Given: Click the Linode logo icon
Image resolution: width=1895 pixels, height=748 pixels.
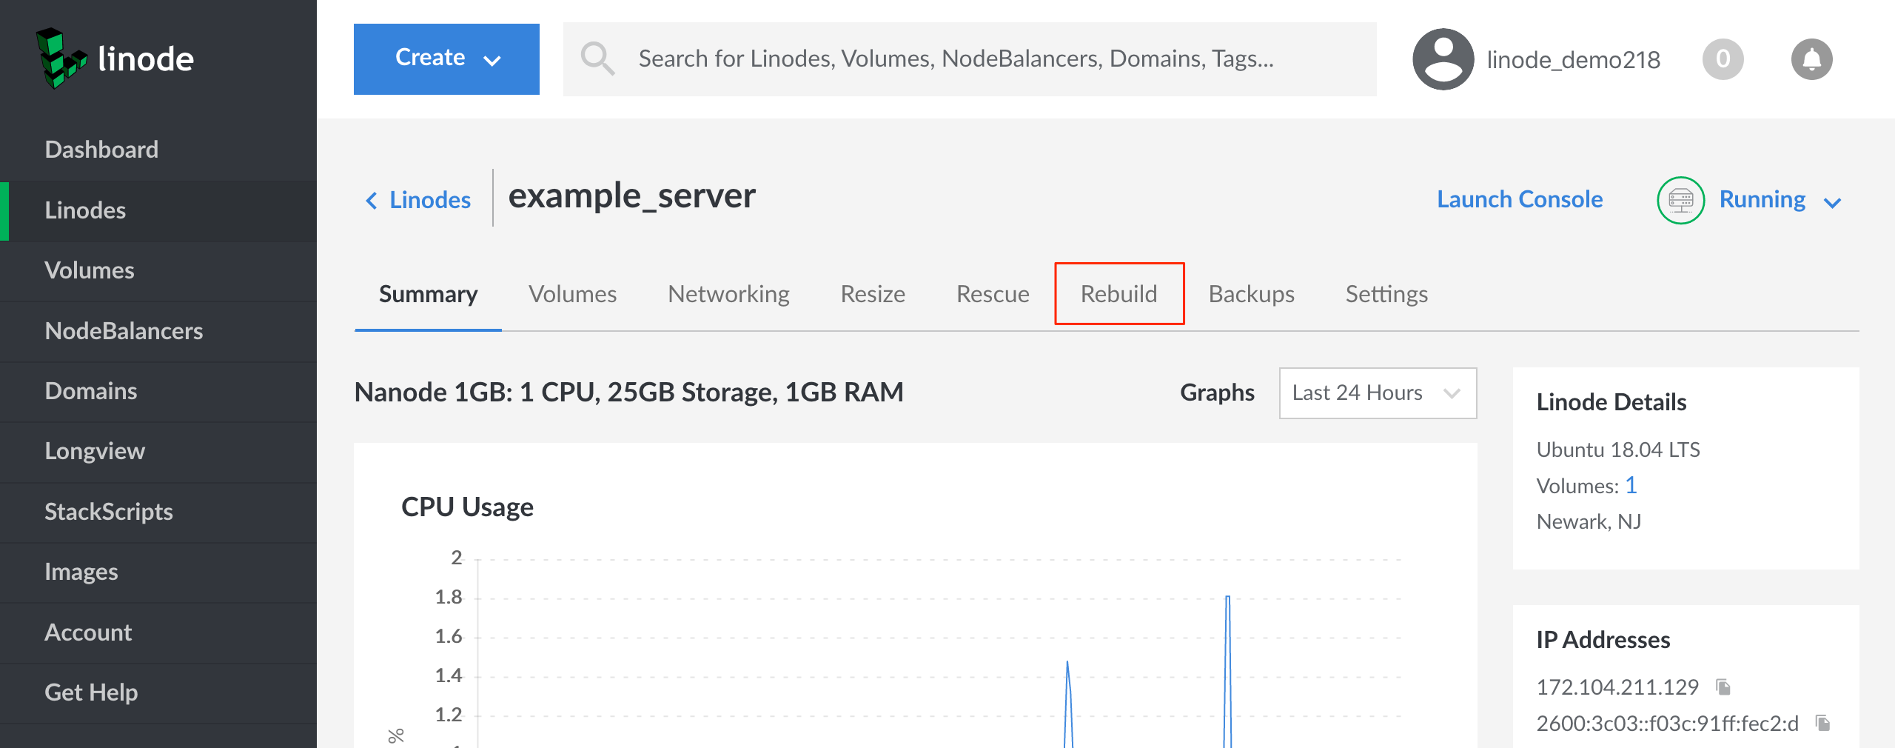Looking at the screenshot, I should click(x=61, y=59).
